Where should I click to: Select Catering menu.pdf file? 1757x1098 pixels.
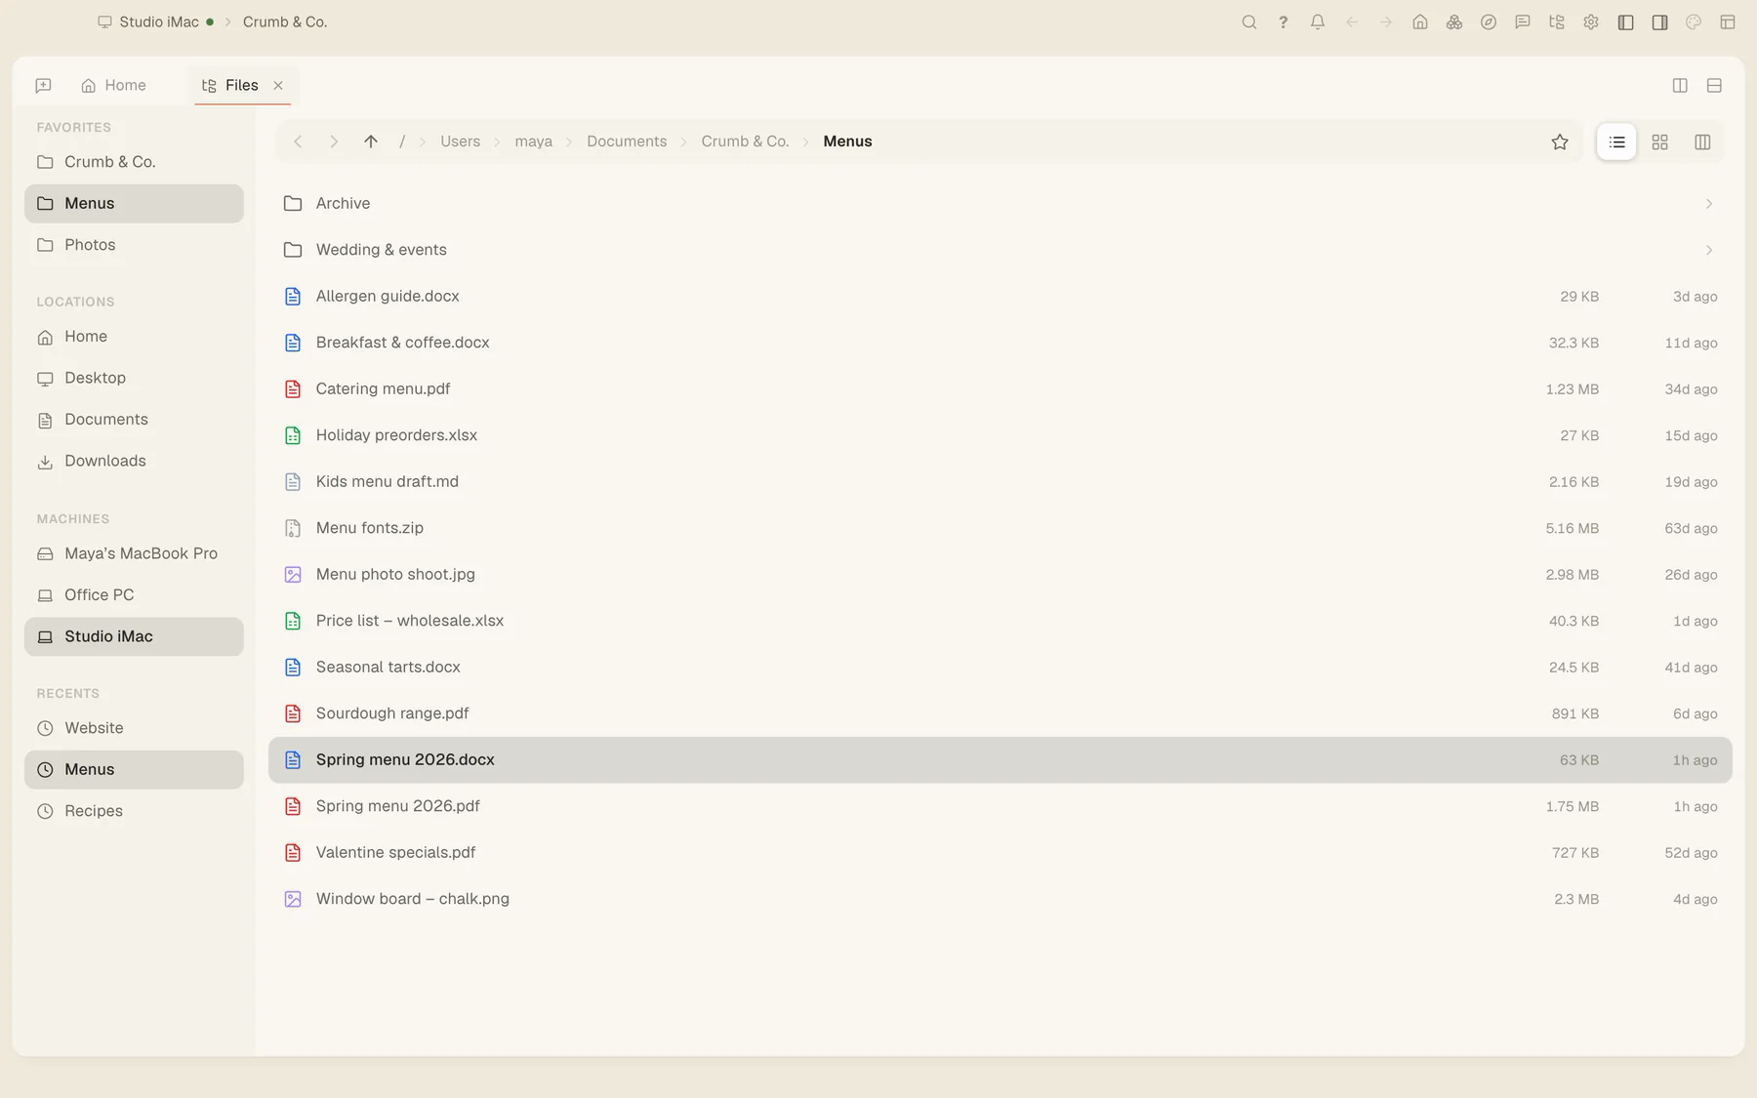[1000, 388]
